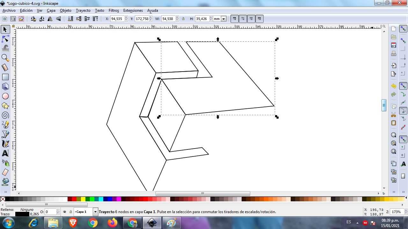The width and height of the screenshot is (408, 229).
Task: Click Deselect icon in tool controls
Action: tap(21, 19)
